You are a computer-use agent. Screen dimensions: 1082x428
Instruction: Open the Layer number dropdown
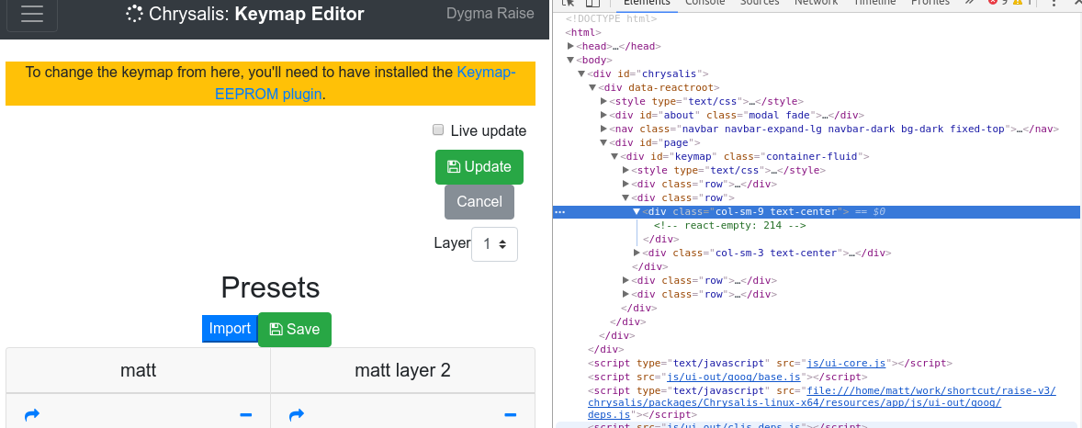[x=494, y=243]
